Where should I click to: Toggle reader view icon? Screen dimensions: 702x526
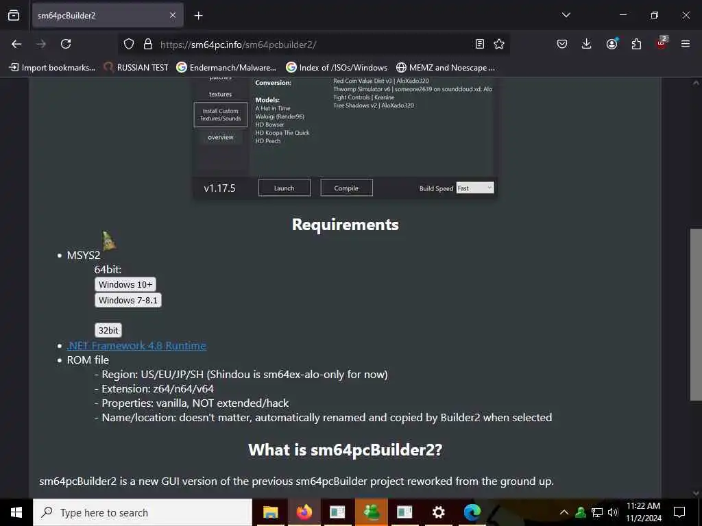click(x=479, y=44)
